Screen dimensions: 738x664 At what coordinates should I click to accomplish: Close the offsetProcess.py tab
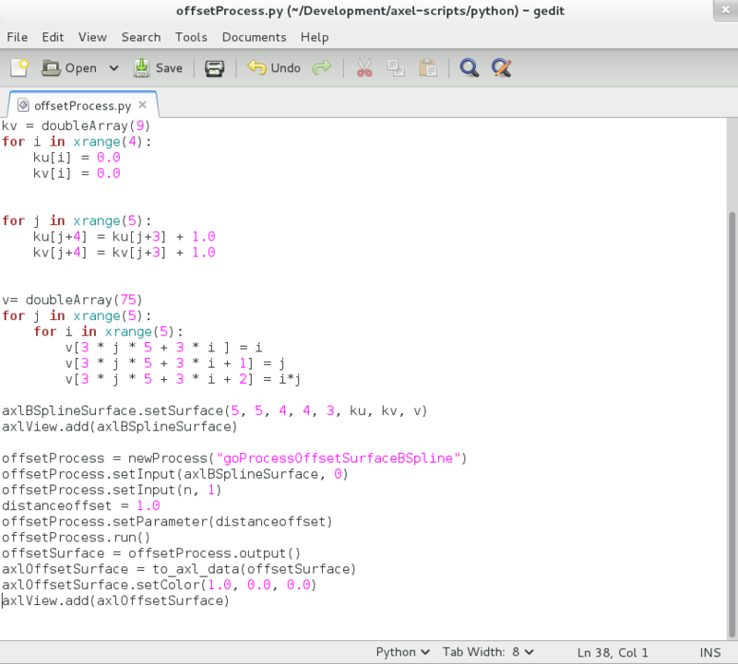pos(142,105)
